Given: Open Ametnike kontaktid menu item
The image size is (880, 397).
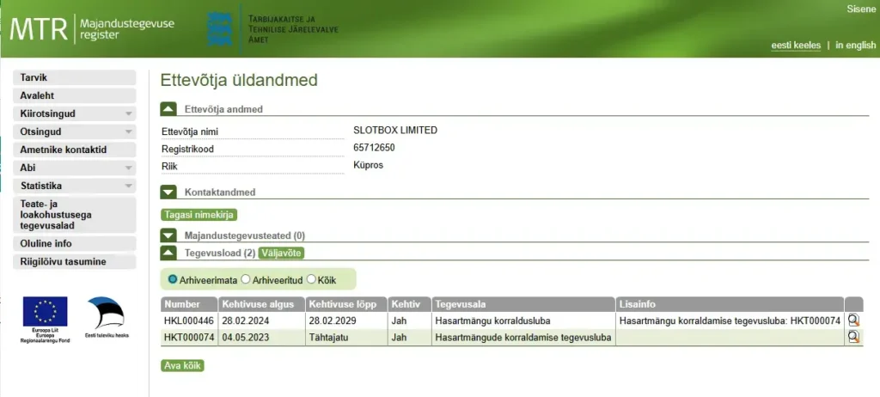Looking at the screenshot, I should pyautogui.click(x=75, y=150).
